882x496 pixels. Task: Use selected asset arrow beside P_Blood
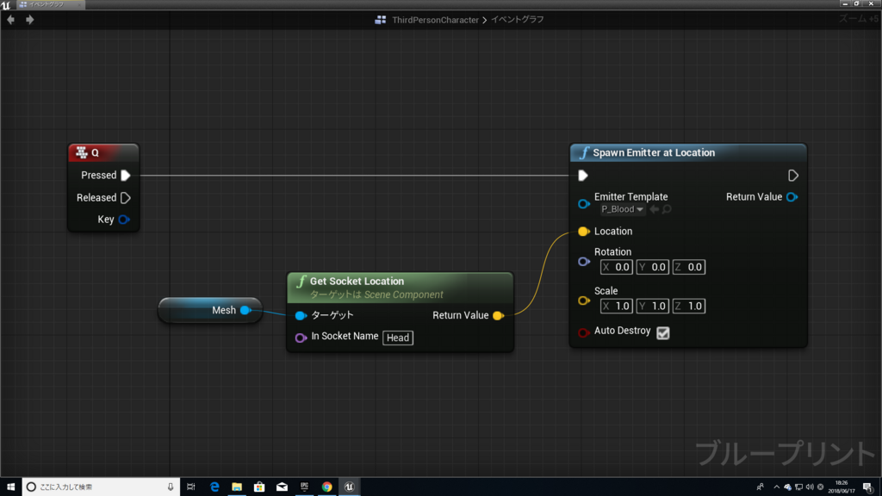coord(655,209)
